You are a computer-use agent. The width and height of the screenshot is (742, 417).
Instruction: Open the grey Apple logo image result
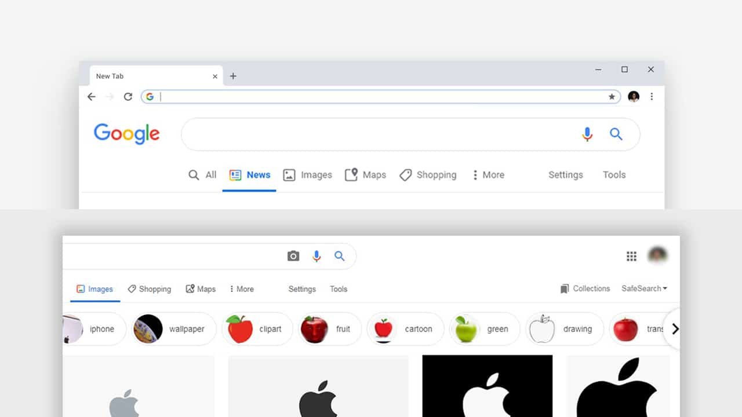pyautogui.click(x=139, y=386)
